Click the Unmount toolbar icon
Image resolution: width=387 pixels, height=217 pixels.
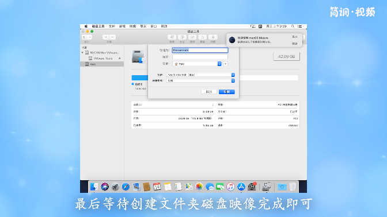(213, 37)
